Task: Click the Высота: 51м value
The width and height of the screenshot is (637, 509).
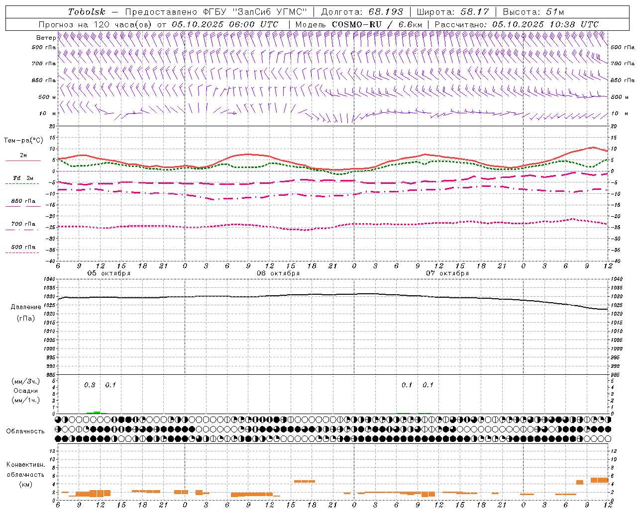Action: [x=533, y=12]
